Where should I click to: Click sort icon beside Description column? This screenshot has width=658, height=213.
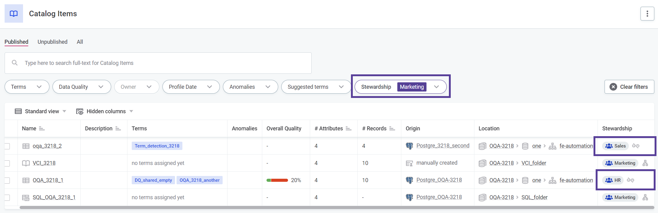(x=118, y=129)
